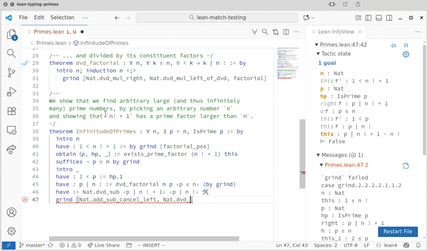The height and width of the screenshot is (251, 428).
Task: Click the code minimap preview
Action: coord(288,63)
